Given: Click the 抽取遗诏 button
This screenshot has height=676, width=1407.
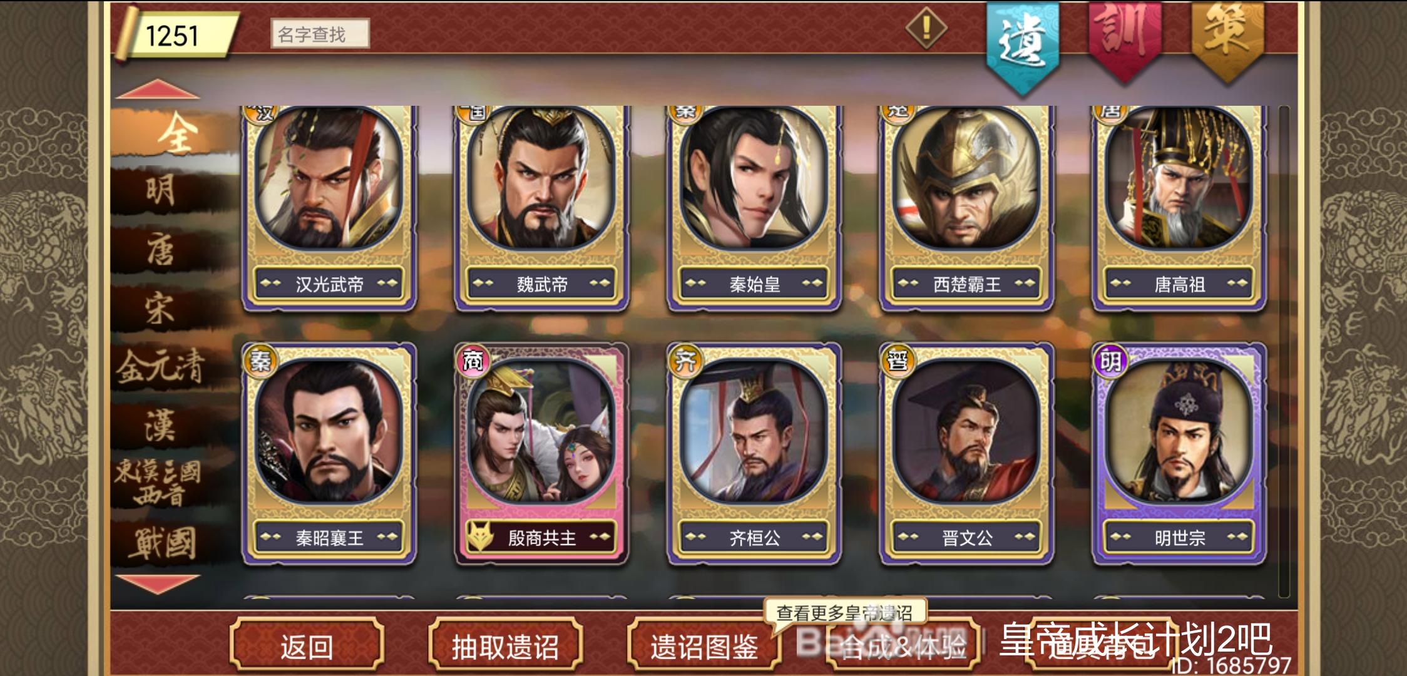Looking at the screenshot, I should click(x=505, y=646).
